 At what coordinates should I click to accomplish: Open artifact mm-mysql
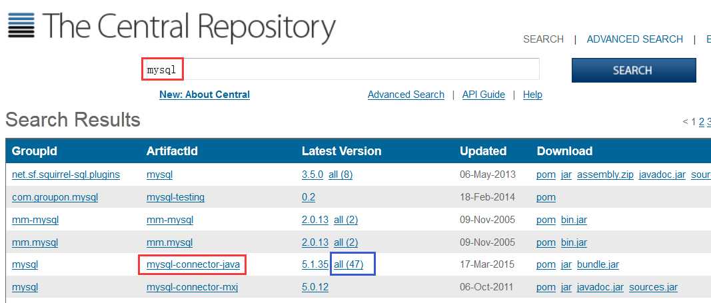click(170, 220)
